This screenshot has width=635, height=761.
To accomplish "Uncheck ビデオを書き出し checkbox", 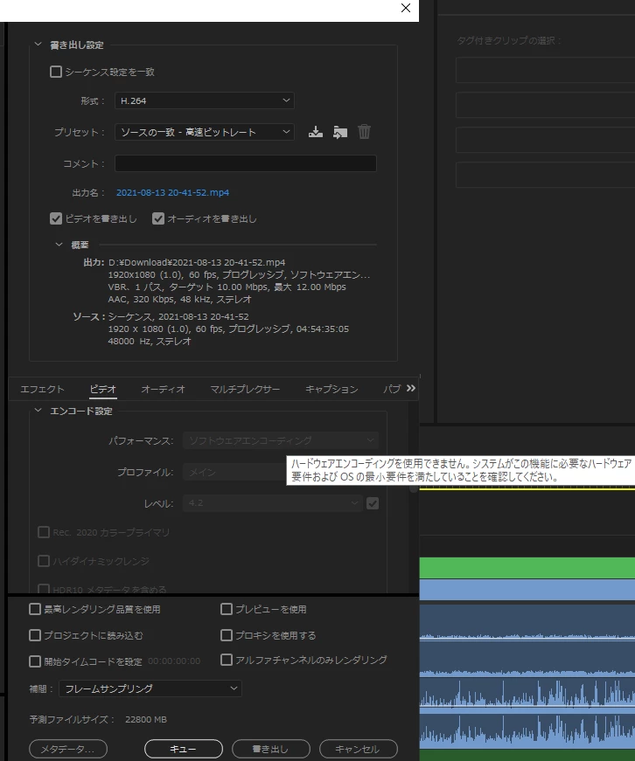I will tap(56, 219).
